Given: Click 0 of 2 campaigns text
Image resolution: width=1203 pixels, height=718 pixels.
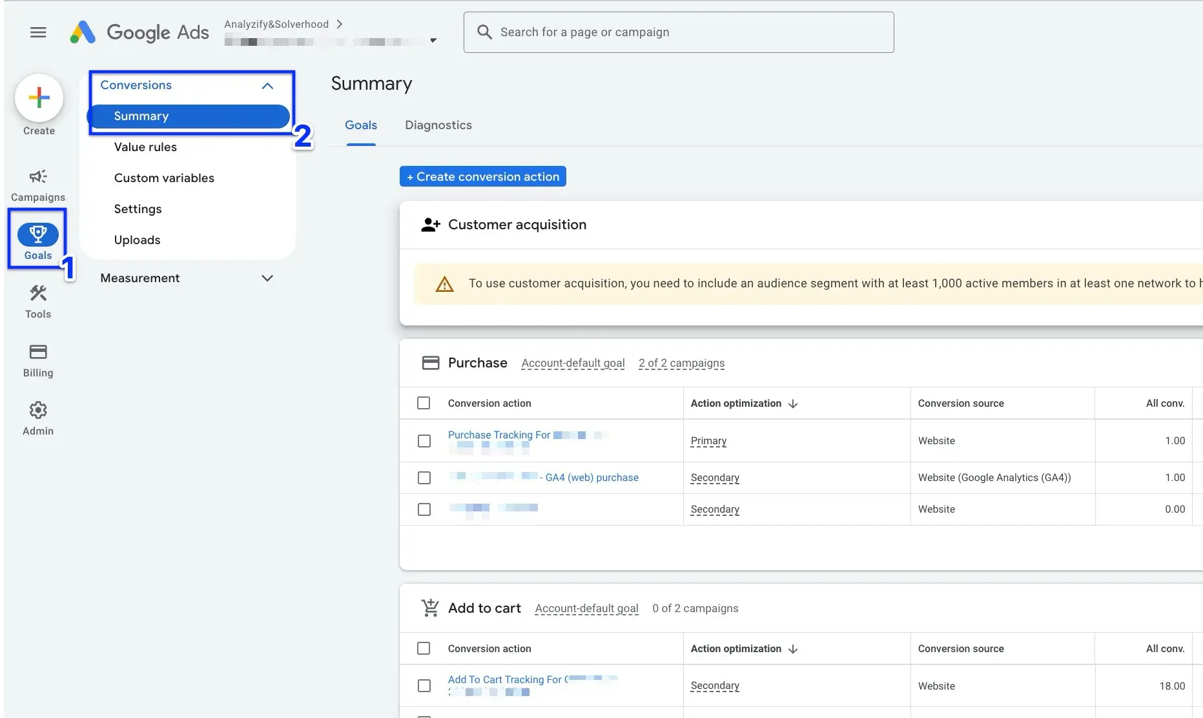Looking at the screenshot, I should click(x=695, y=608).
